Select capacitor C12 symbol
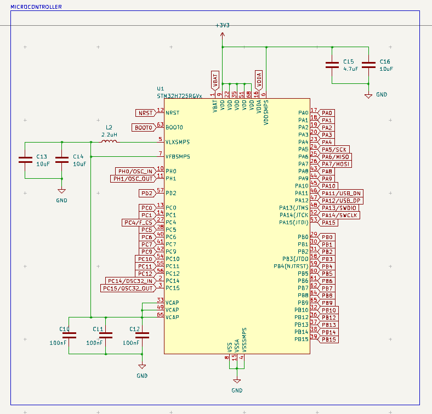The image size is (432, 414). tap(142, 336)
